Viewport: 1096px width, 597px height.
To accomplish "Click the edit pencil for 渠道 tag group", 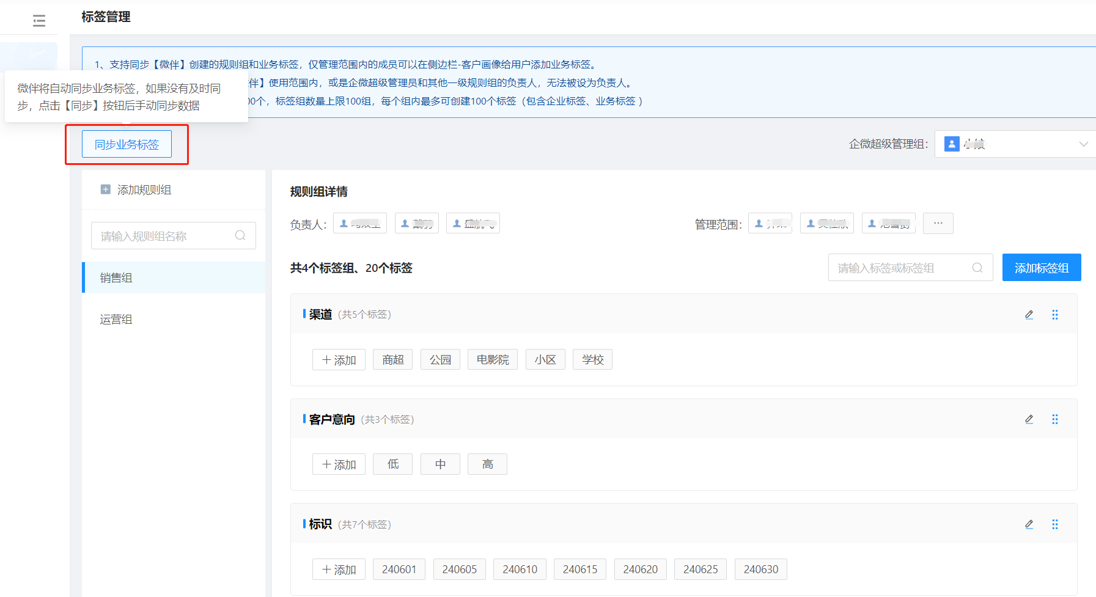I will pyautogui.click(x=1029, y=315).
